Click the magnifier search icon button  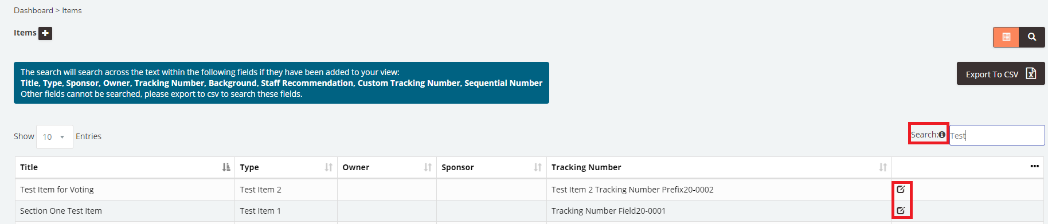[1032, 37]
